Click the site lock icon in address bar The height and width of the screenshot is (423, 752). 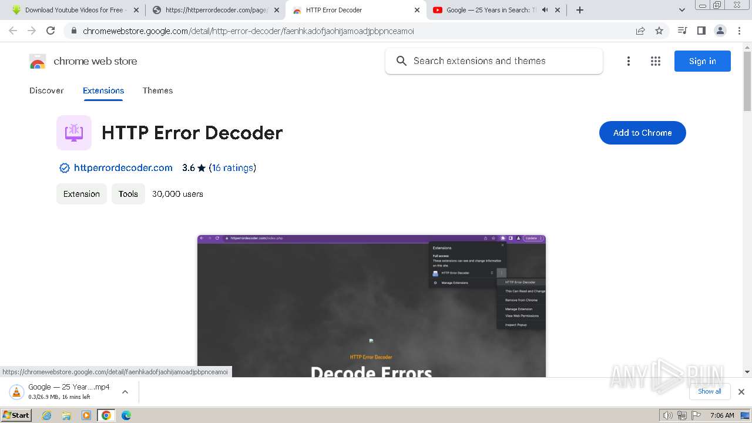[73, 31]
